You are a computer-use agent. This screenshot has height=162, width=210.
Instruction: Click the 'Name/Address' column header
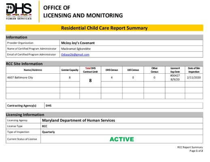pyautogui.click(x=33, y=70)
